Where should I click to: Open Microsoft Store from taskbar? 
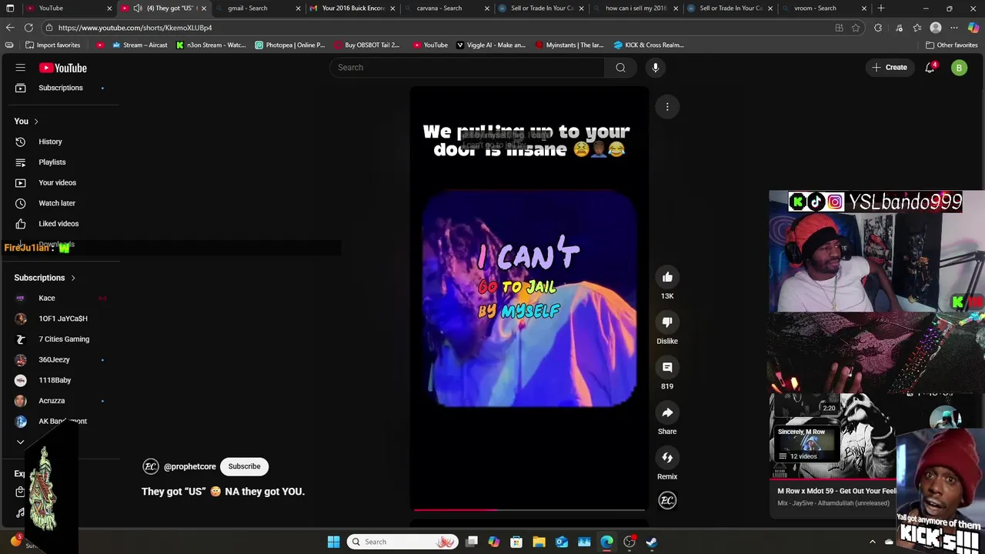click(x=516, y=542)
